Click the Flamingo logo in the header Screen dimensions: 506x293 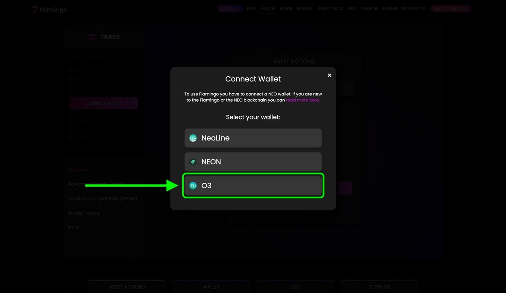pyautogui.click(x=48, y=9)
